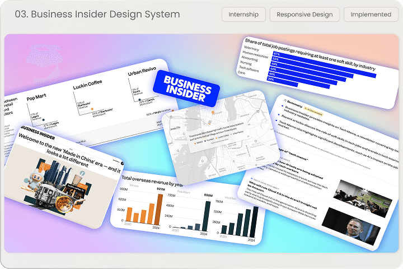Select the soft skill job postings bar chart
This screenshot has height=269, width=403.
tap(317, 72)
